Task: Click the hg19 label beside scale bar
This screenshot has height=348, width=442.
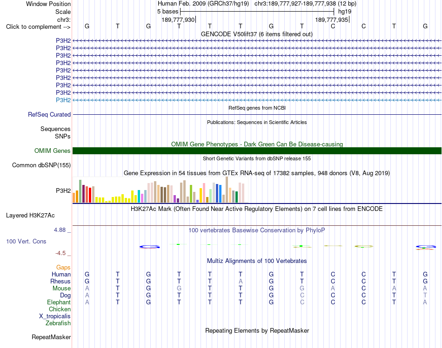Action: coord(345,12)
